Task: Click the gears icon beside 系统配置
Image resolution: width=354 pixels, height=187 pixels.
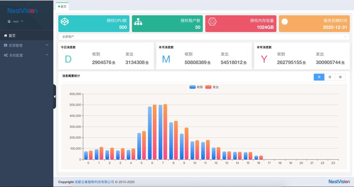Action: [x=6, y=55]
